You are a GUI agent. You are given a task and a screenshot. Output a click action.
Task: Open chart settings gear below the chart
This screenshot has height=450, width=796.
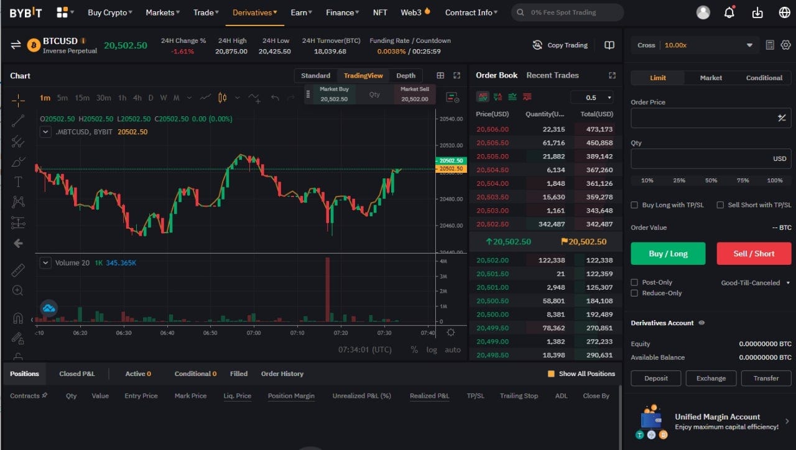[451, 333]
